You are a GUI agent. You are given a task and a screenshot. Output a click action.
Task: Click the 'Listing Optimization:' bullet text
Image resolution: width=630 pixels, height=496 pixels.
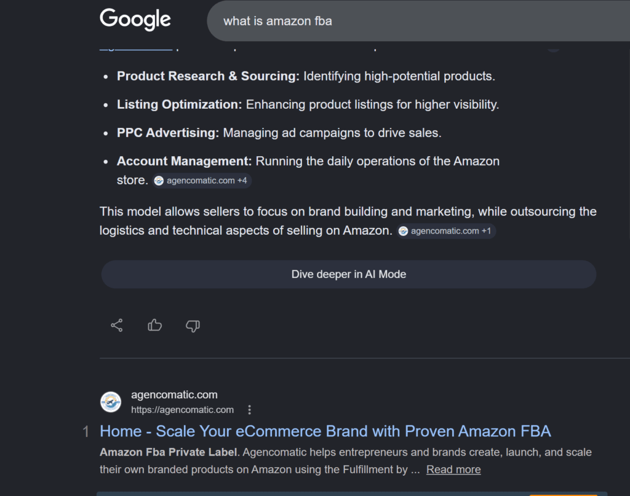[x=179, y=104]
